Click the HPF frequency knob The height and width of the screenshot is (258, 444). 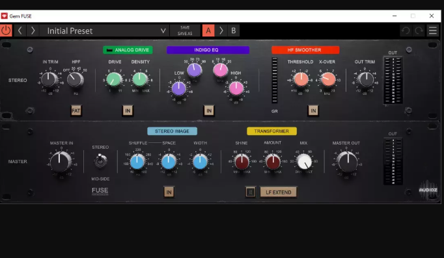coord(76,79)
